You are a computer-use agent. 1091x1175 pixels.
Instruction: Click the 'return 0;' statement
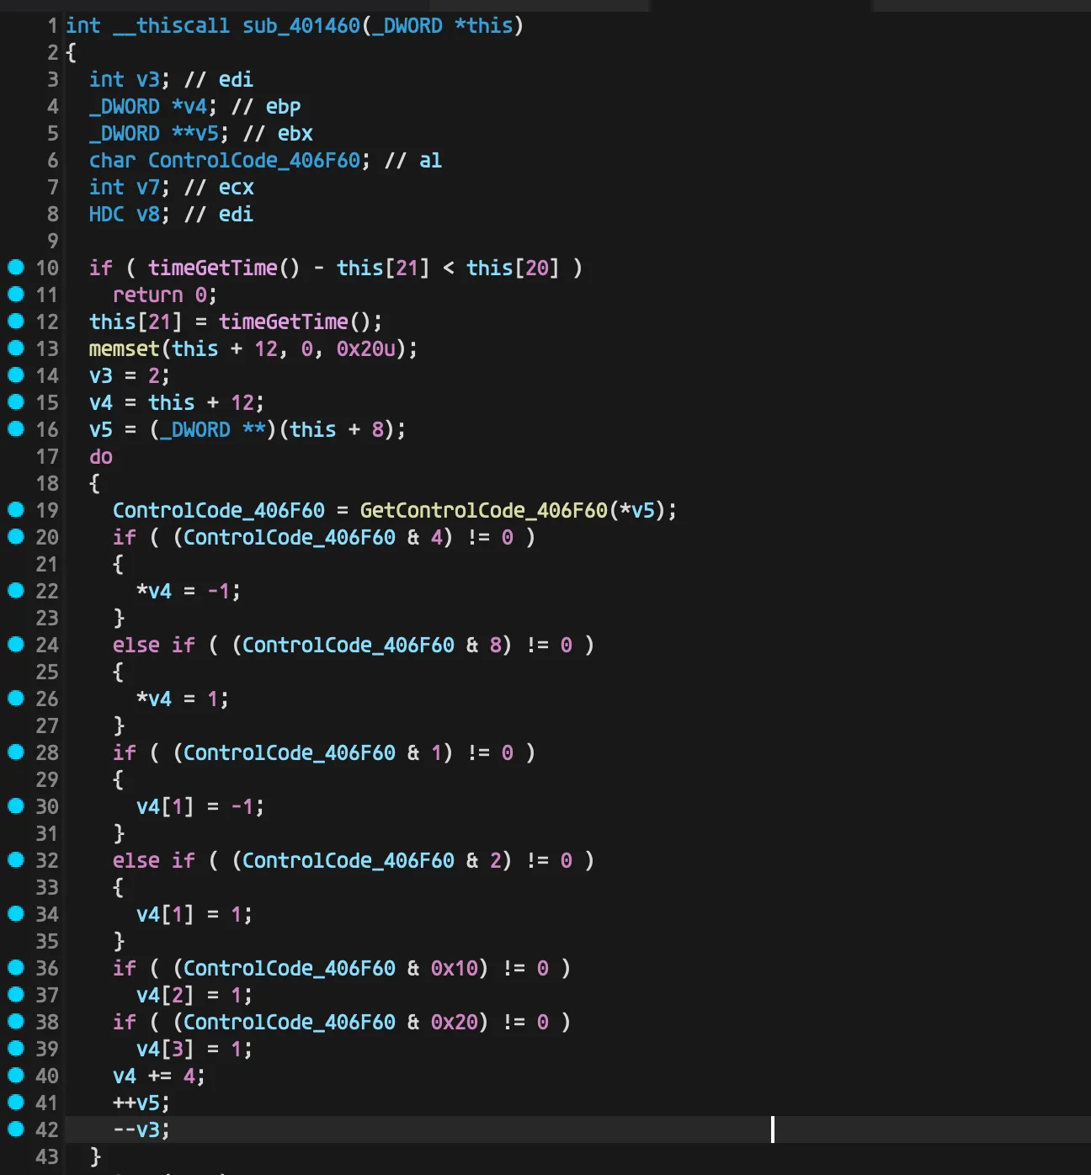[x=165, y=295]
